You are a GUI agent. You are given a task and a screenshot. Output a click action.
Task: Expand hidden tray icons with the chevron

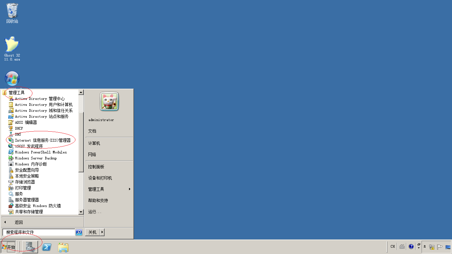coord(425,246)
